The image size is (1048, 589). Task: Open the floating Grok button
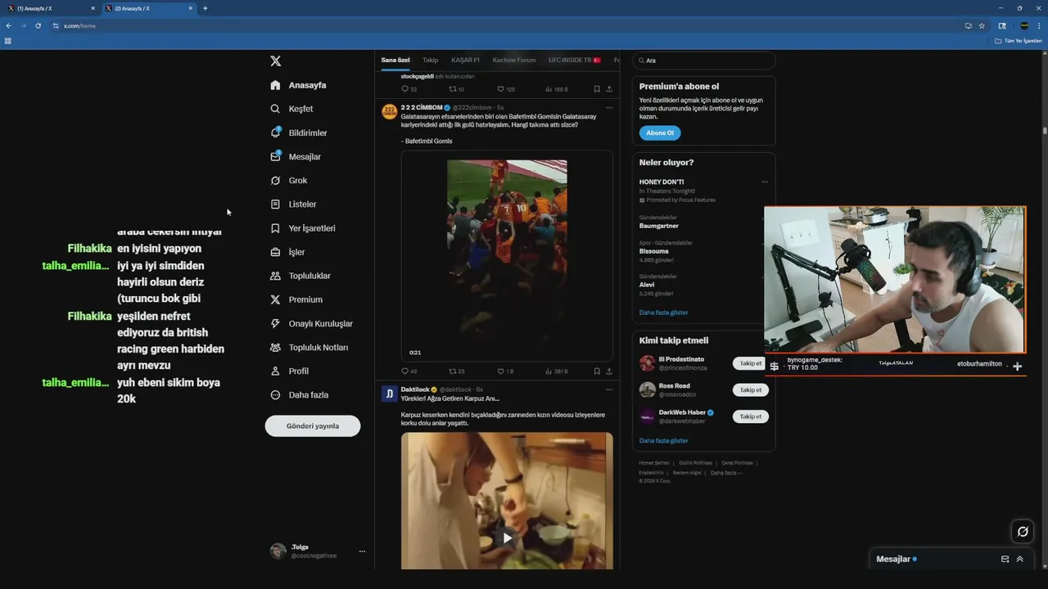(x=1023, y=532)
